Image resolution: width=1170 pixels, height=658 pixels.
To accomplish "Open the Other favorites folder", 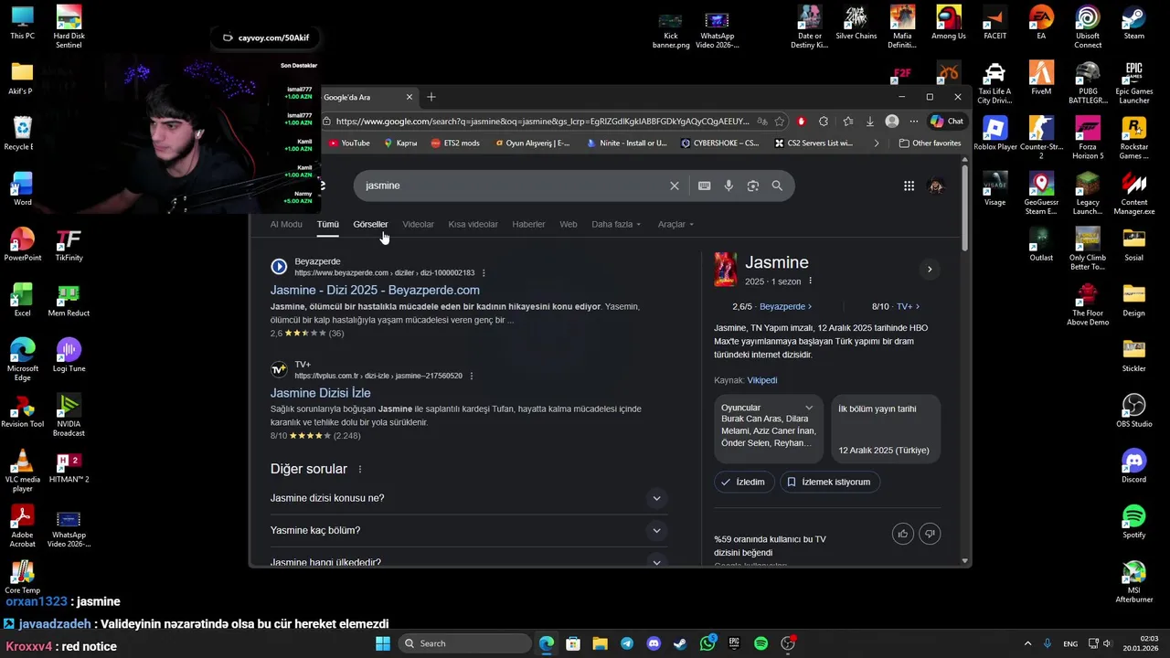I will click(930, 143).
